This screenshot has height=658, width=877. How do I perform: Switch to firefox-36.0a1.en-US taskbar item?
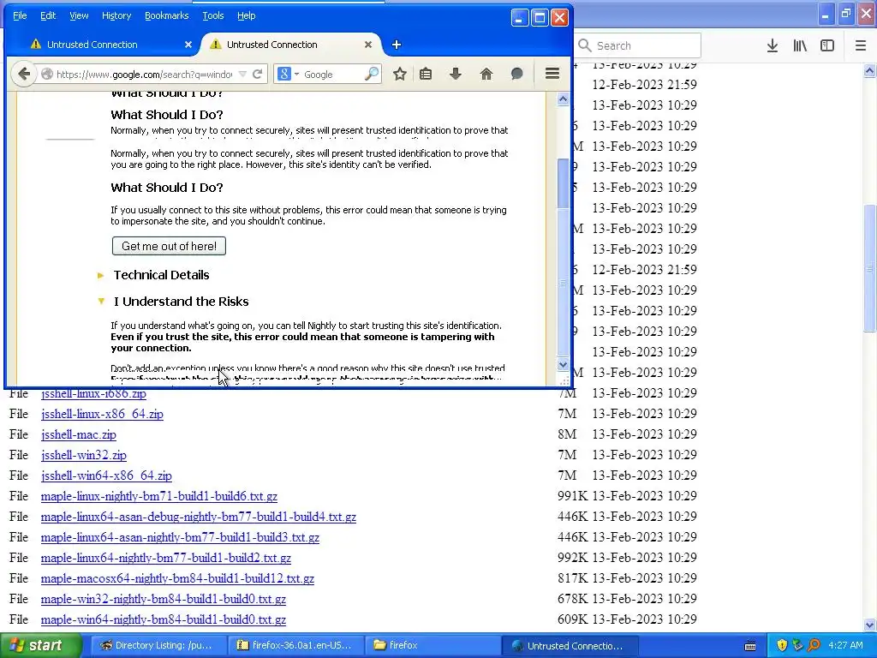point(296,645)
